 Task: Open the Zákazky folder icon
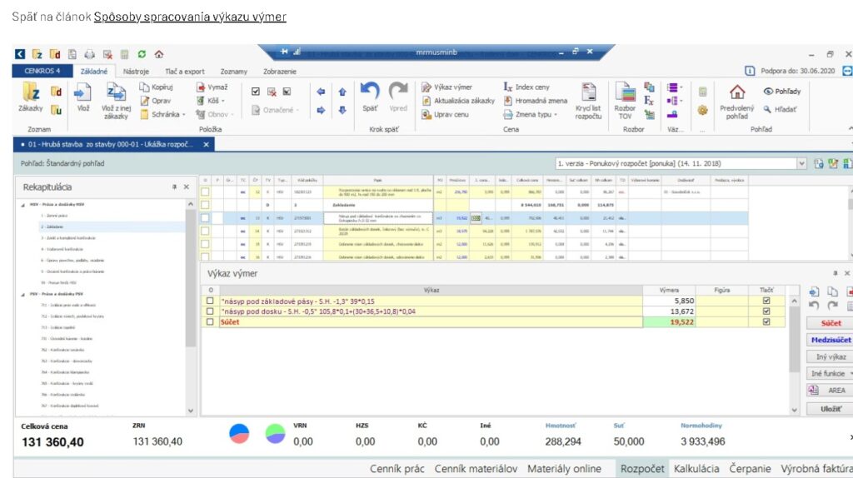(31, 97)
